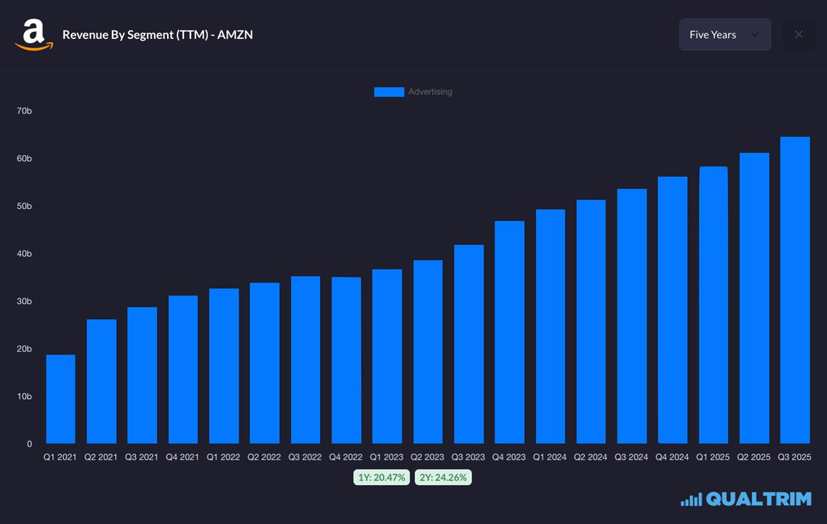Viewport: 827px width, 524px height.
Task: Click the 1Y: 20.47% growth badge
Action: click(381, 477)
